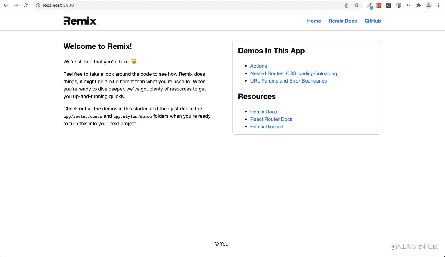
Task: Open Remix Docs under Resources
Action: pos(264,112)
